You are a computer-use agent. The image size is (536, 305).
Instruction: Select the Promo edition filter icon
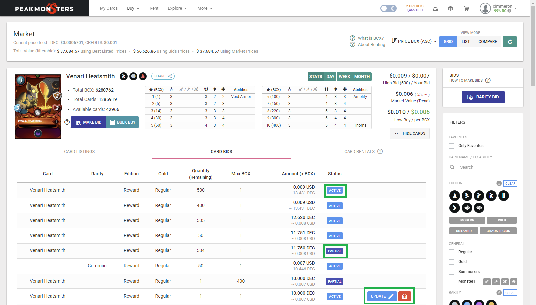479,196
